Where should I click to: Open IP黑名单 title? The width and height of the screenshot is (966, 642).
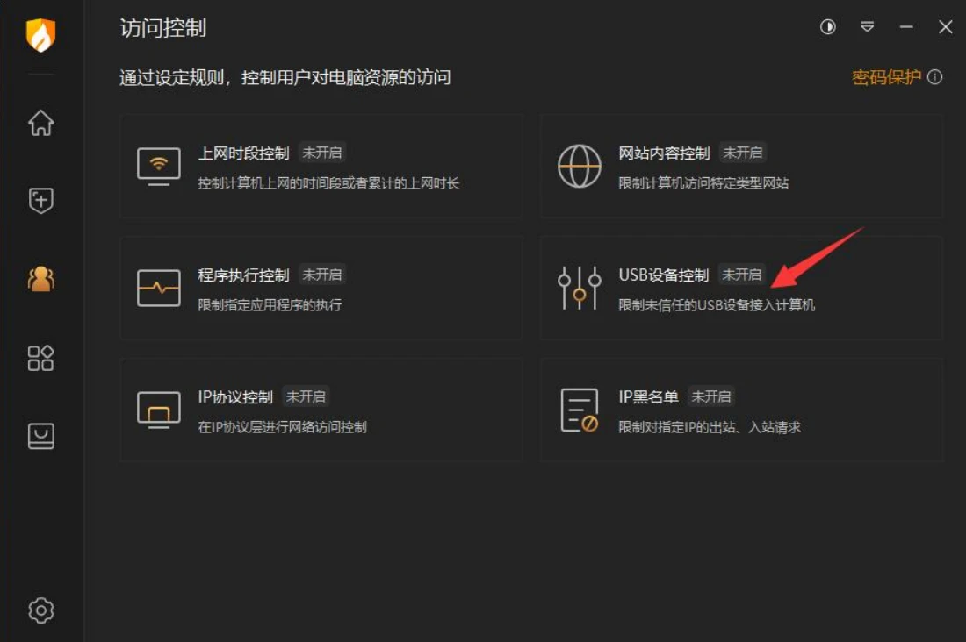[x=648, y=397]
